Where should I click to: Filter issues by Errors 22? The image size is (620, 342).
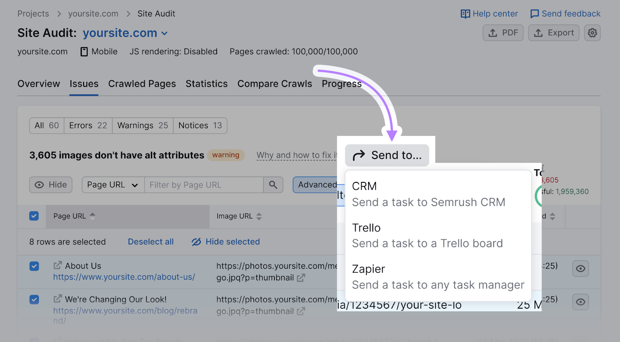click(x=88, y=125)
